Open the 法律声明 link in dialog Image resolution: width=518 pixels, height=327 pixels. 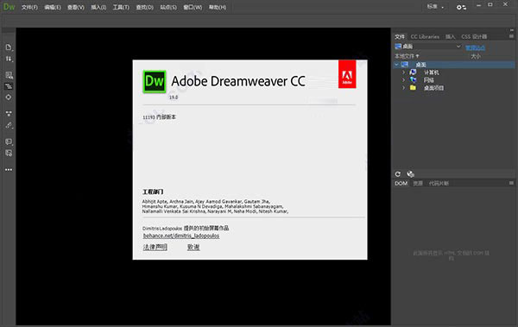[x=155, y=247]
